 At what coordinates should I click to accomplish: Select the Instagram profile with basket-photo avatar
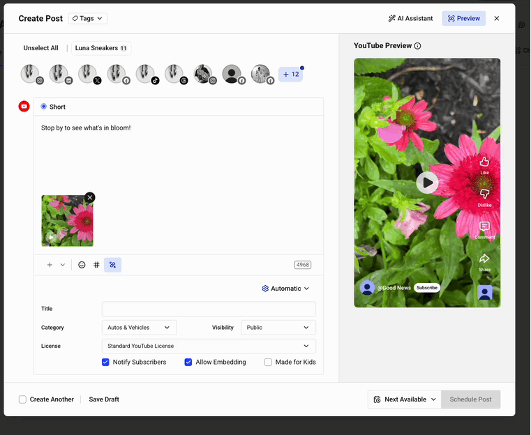coord(204,74)
